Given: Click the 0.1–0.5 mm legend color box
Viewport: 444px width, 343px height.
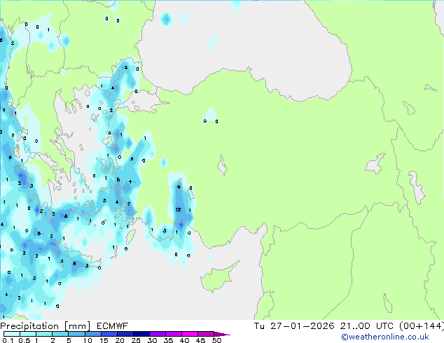Looking at the screenshot, I should pos(12,334).
